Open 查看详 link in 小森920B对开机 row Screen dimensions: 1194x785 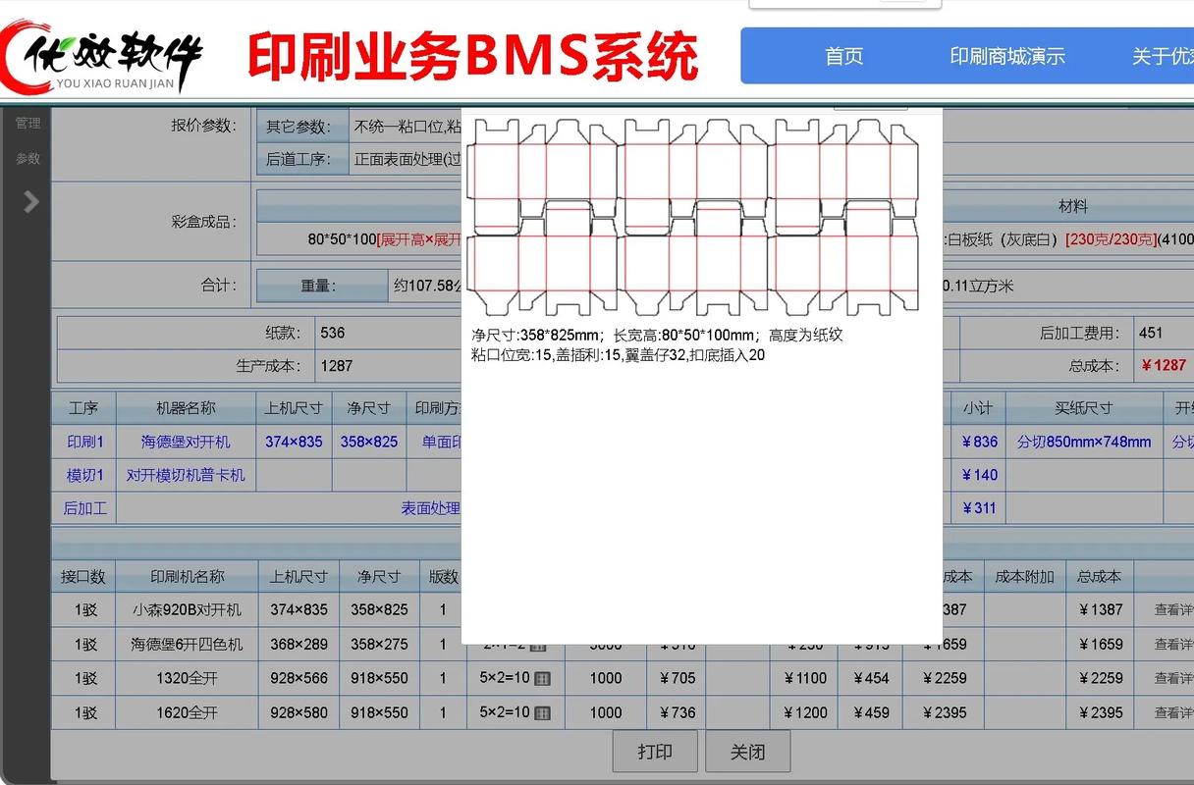[1173, 609]
